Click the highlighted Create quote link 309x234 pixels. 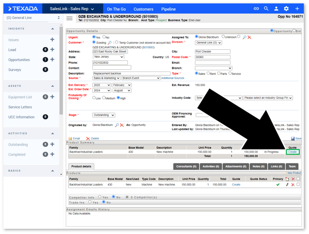[x=292, y=152]
